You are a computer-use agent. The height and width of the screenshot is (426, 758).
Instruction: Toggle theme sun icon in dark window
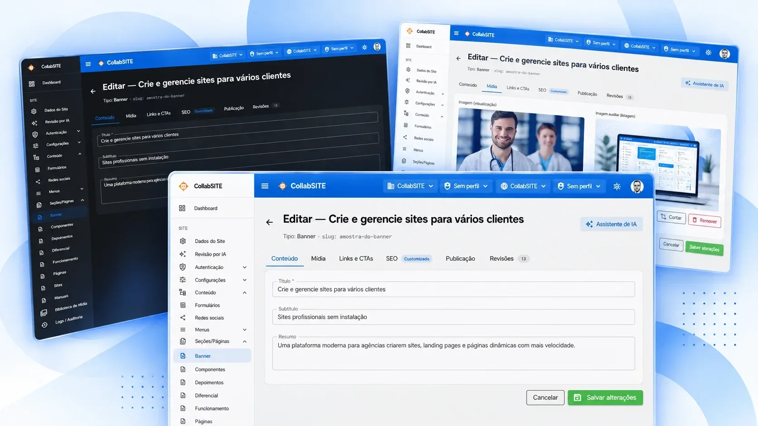tap(364, 47)
